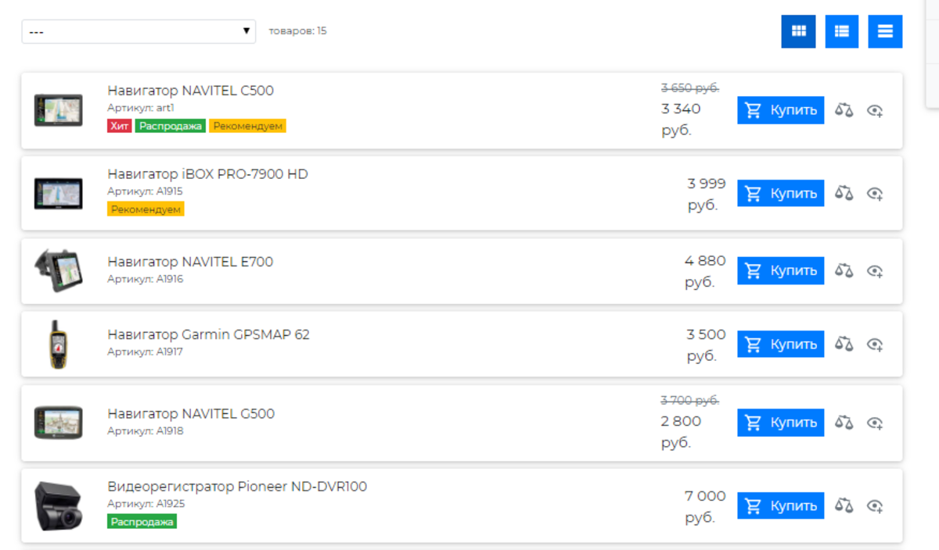Click the NAVITEL C500 product thumbnail
Image resolution: width=939 pixels, height=550 pixels.
tap(58, 110)
